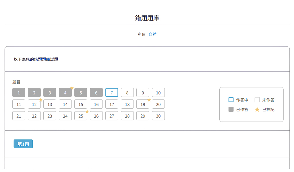Viewport: 294px width, 172px height.
Task: Click the 作答中 blue outlined legend box
Action: point(231,100)
